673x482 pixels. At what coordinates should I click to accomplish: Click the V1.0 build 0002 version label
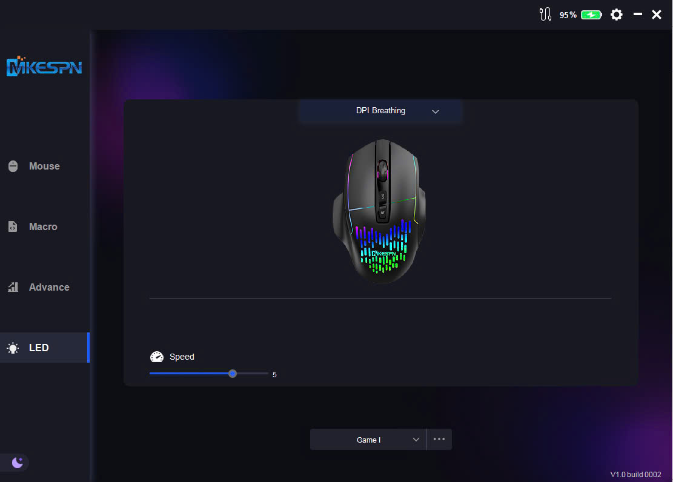[635, 474]
